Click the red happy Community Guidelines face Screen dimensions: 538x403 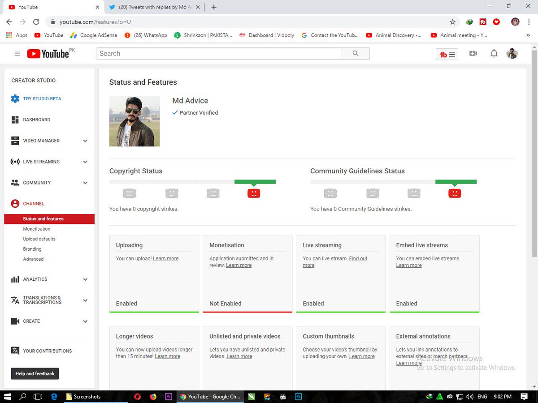455,193
